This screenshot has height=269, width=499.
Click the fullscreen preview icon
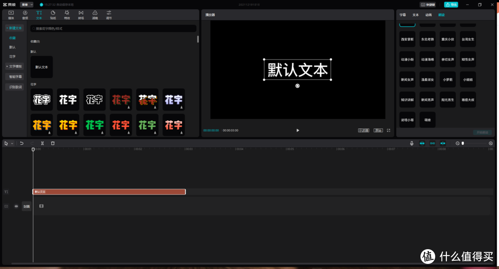(389, 131)
